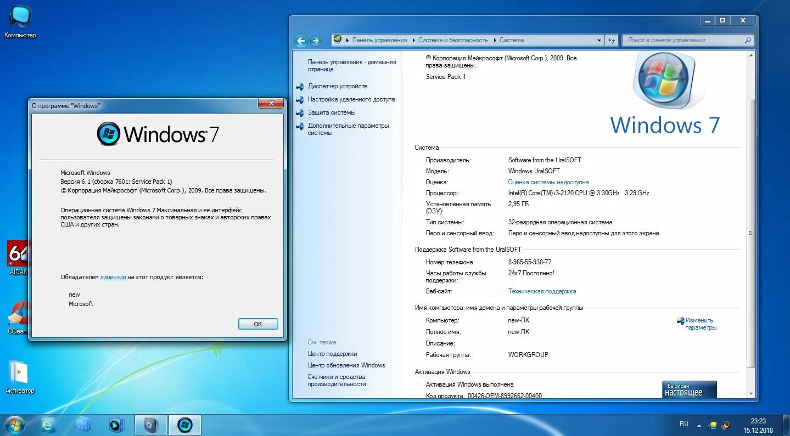
Task: Open Панель управления - домашняя страница
Action: 352,66
